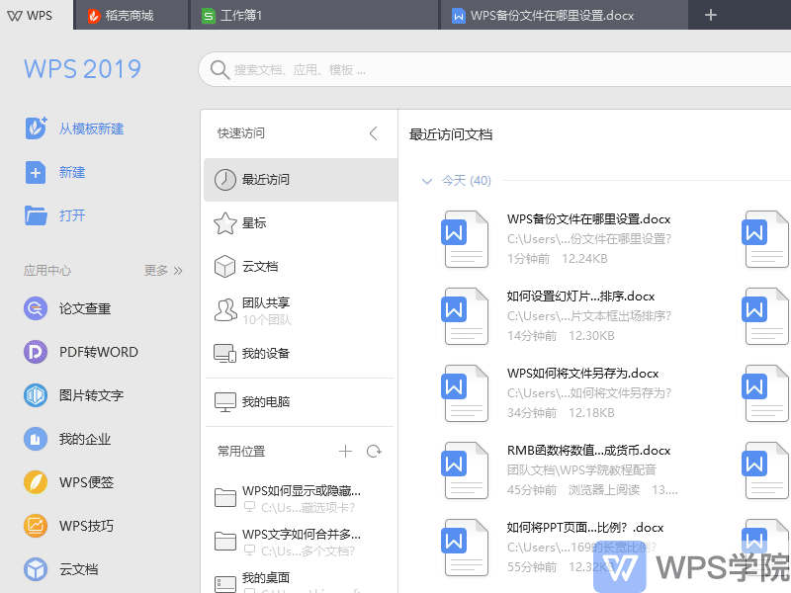Collapse the 今天 (40) document group

tap(427, 181)
